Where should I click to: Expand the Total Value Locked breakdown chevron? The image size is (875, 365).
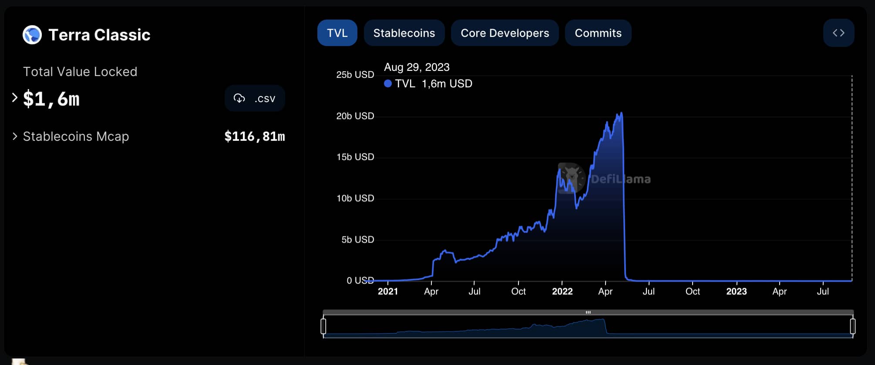pos(14,98)
